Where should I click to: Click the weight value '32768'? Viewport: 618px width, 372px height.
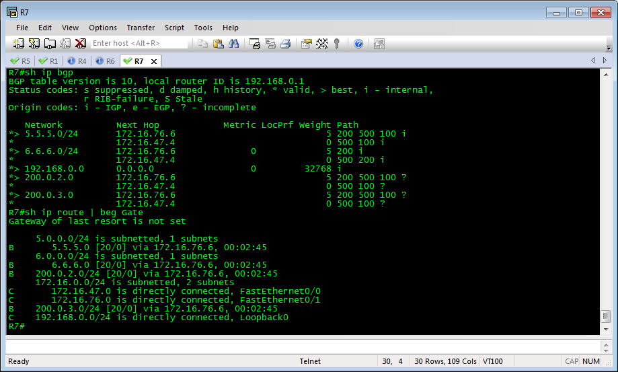318,169
